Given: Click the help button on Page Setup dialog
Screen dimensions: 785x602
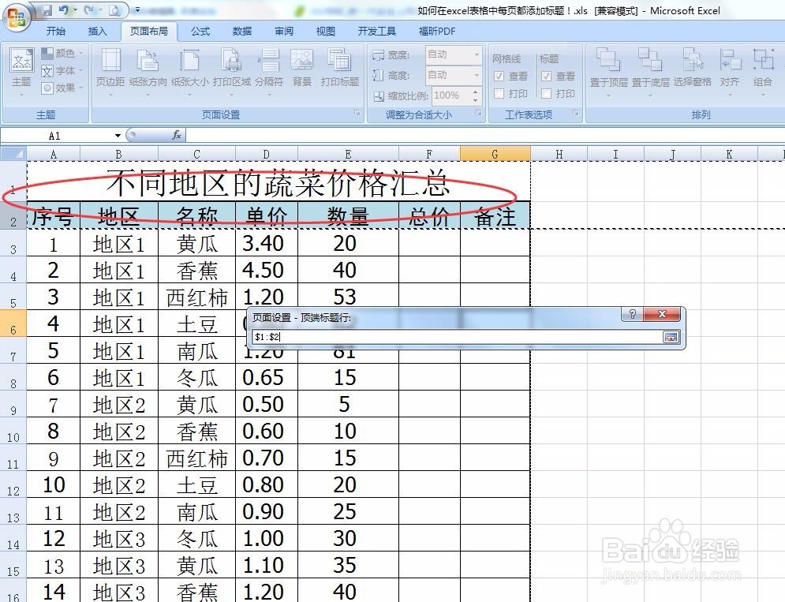Looking at the screenshot, I should click(632, 315).
